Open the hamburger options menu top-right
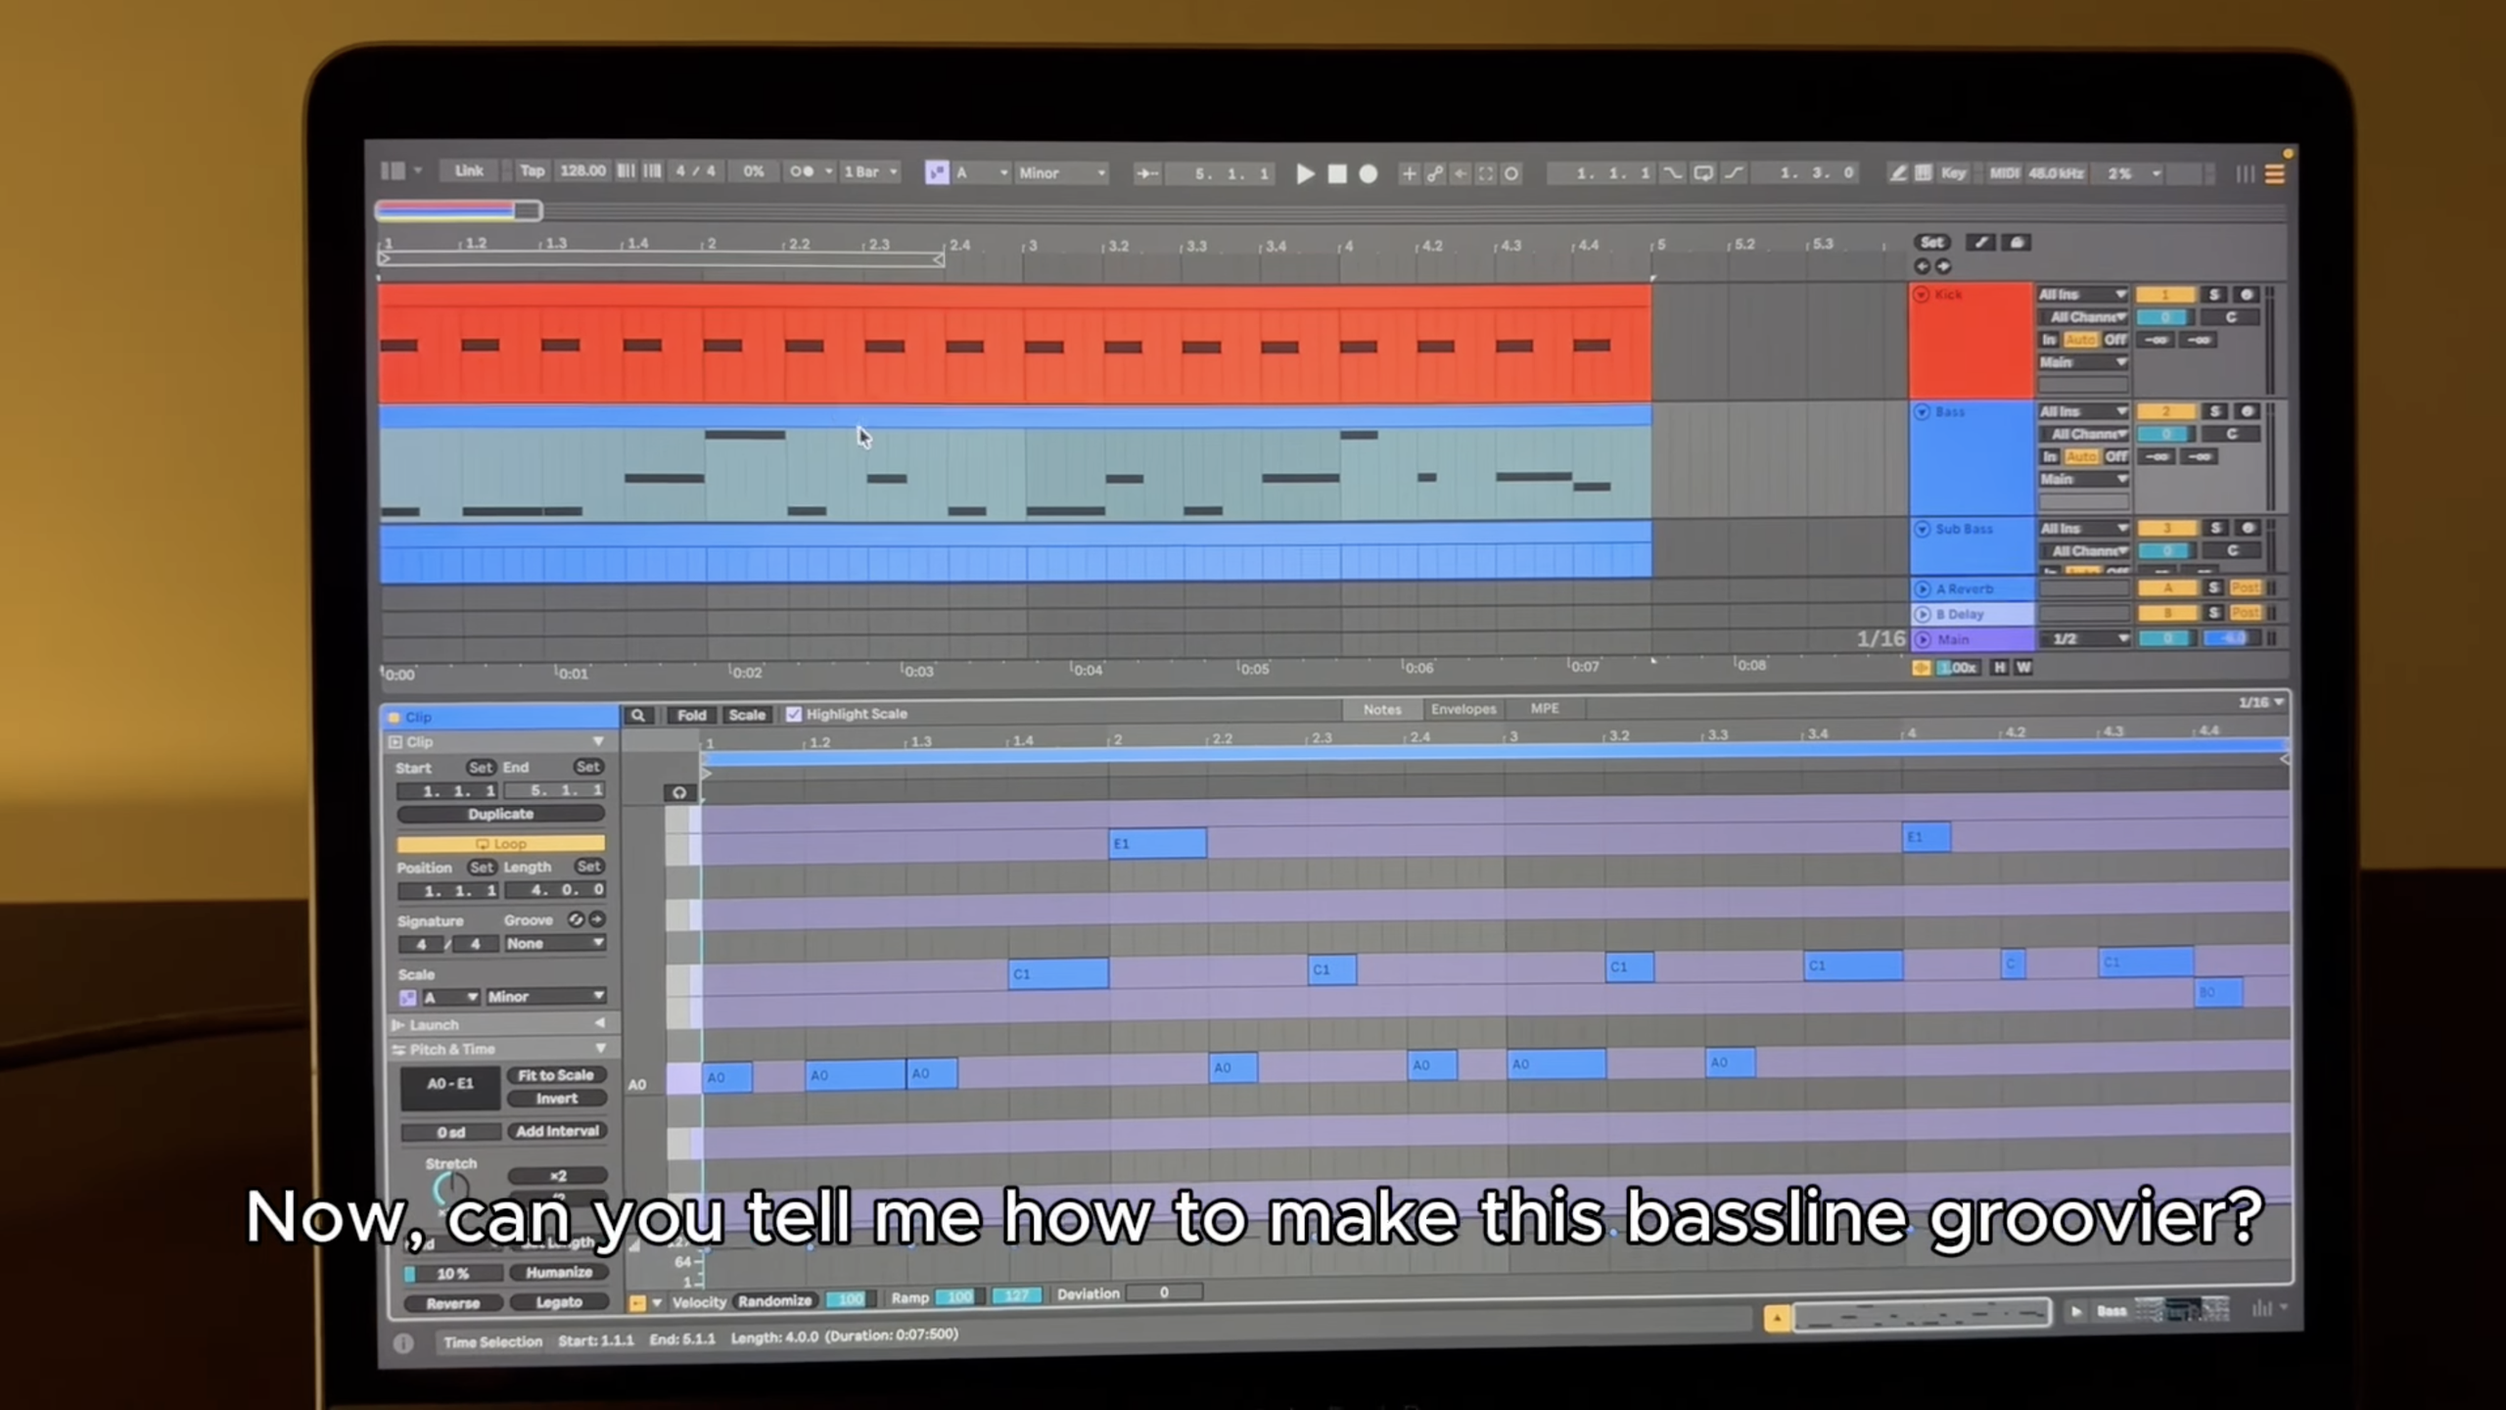Screen dimensions: 2506x1410 [x=2276, y=173]
